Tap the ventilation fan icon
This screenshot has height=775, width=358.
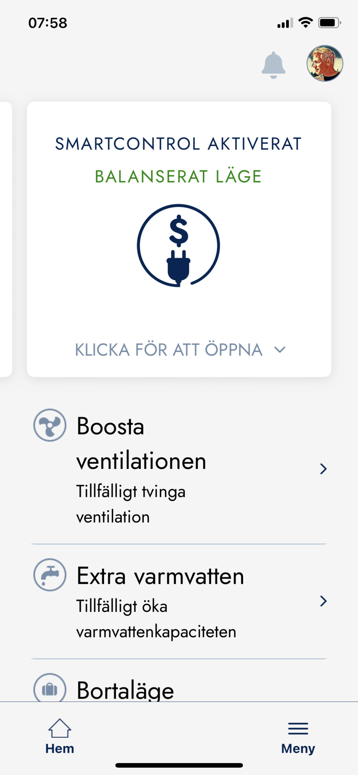50,425
